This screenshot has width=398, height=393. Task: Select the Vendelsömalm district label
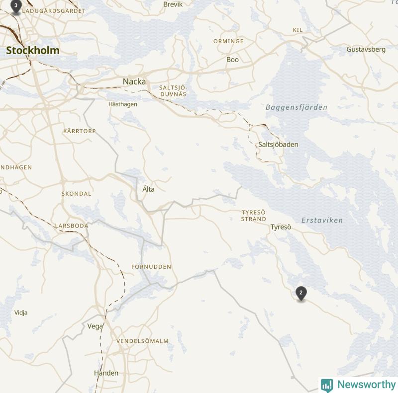[143, 341]
